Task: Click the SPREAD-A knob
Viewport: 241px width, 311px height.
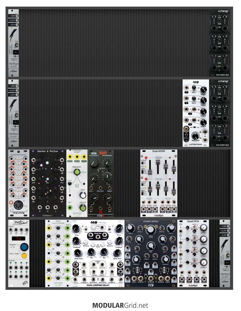Action: (136, 259)
